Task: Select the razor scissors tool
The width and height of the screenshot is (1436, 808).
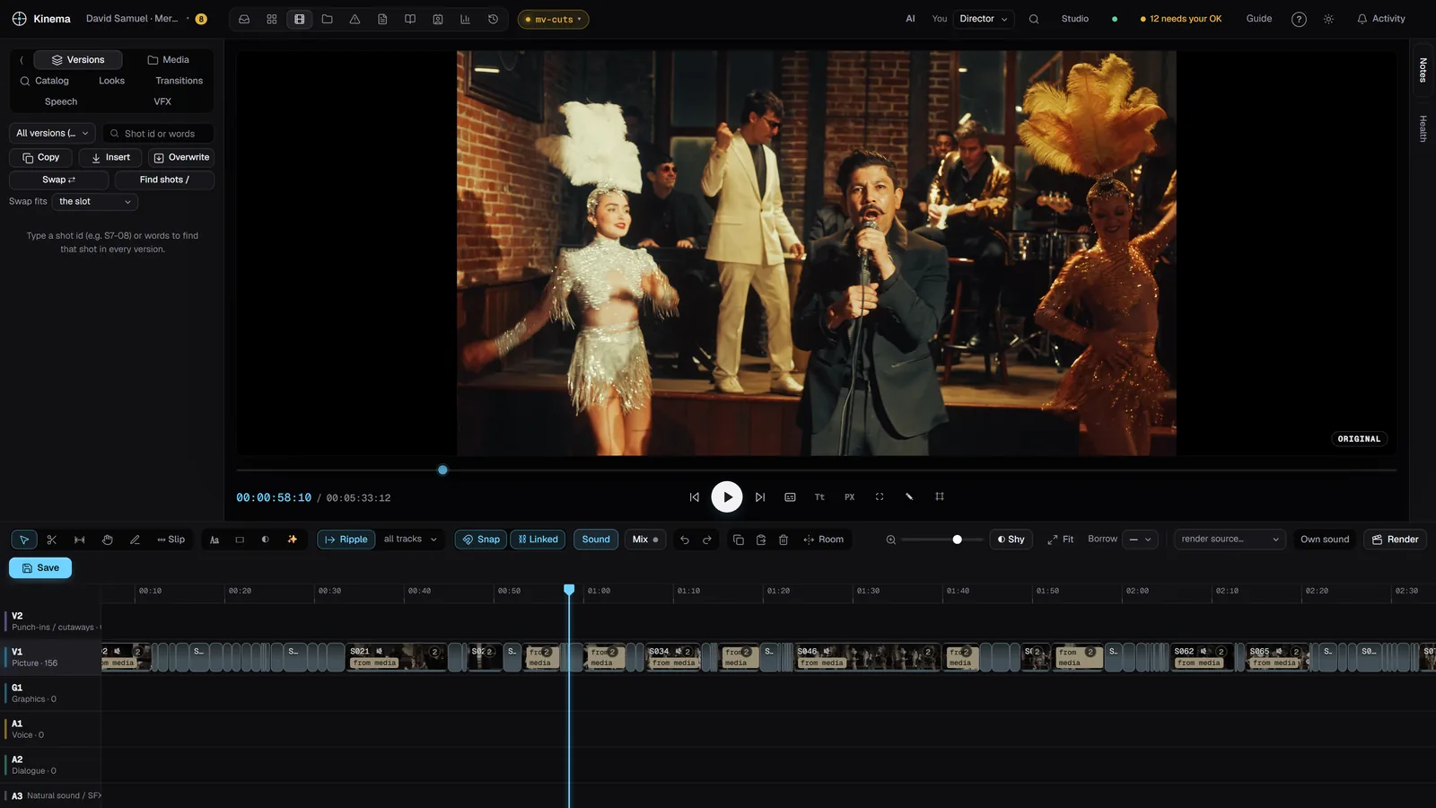Action: (x=51, y=540)
